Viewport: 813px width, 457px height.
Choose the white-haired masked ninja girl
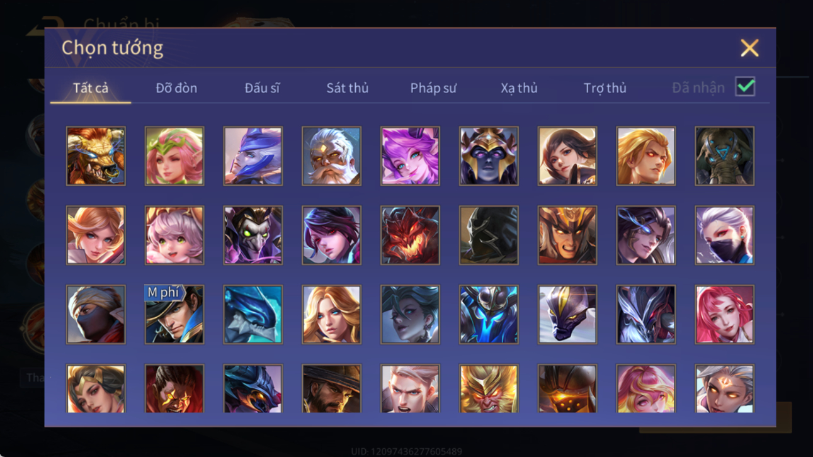pyautogui.click(x=724, y=235)
